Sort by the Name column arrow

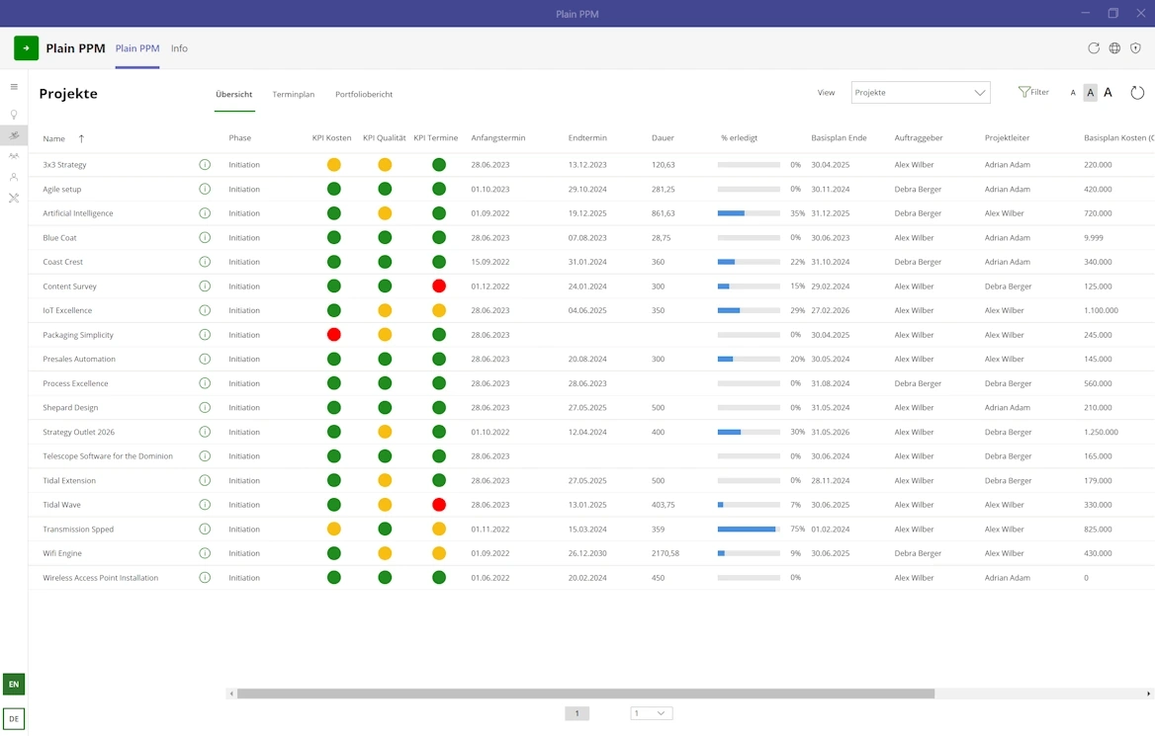click(x=81, y=139)
